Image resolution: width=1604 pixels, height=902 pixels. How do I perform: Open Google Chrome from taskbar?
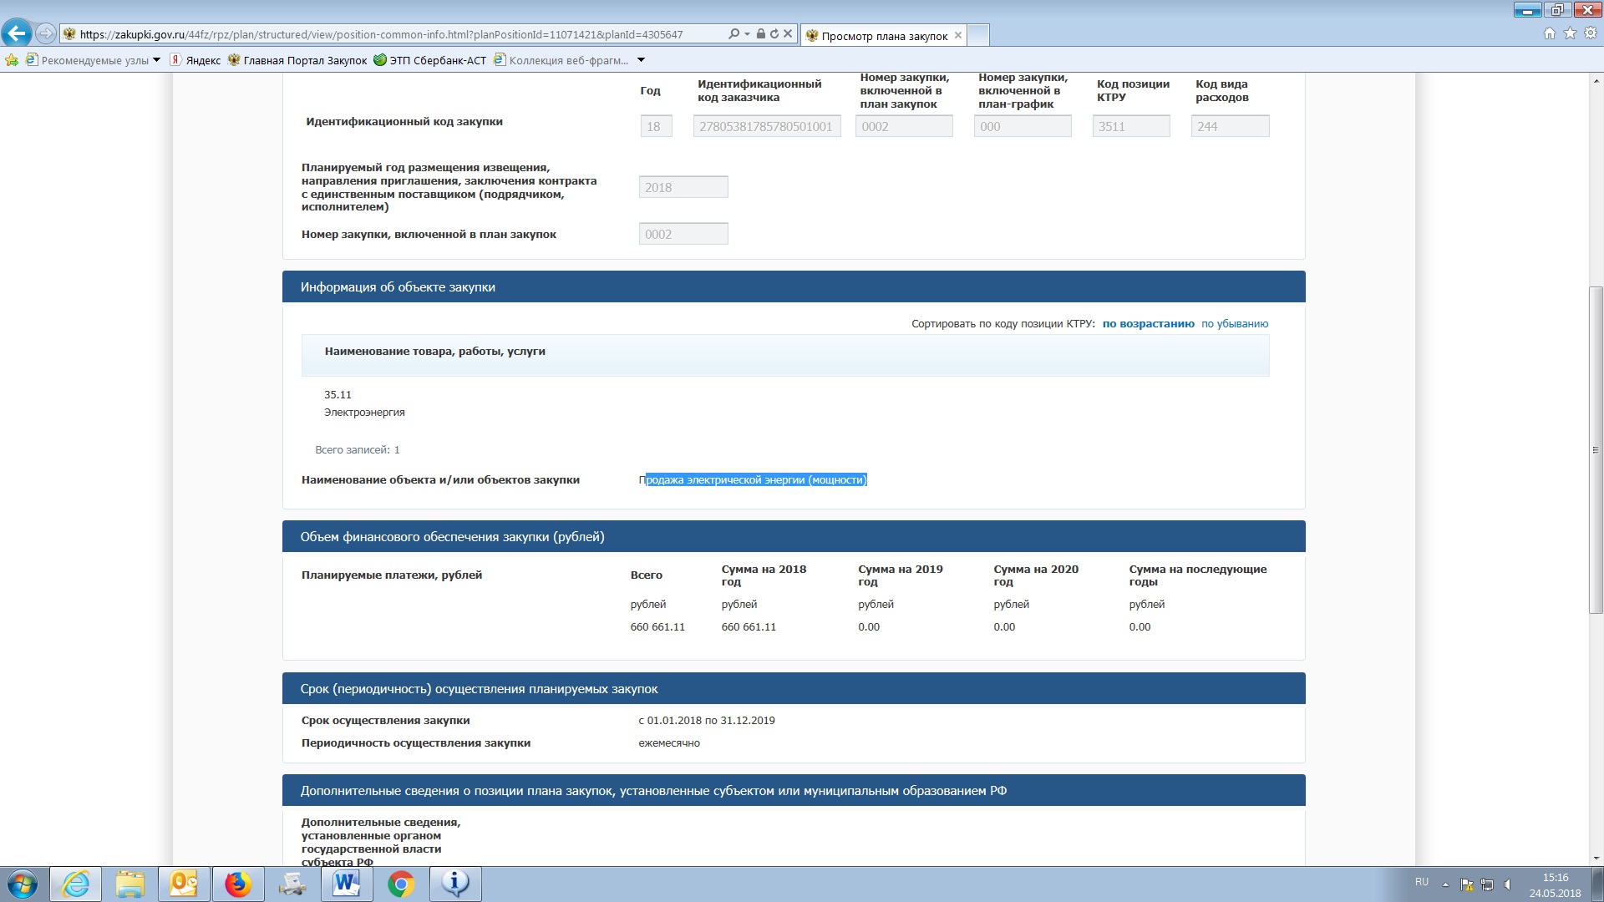click(x=401, y=884)
